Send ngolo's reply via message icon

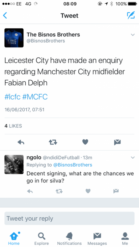coord(116,191)
